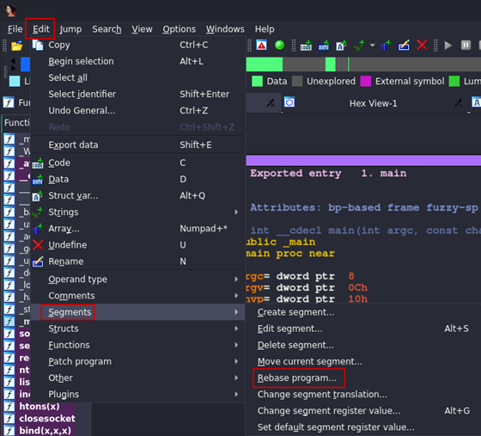Open the View menu
Viewport: 481px width, 436px height.
coord(142,29)
